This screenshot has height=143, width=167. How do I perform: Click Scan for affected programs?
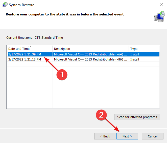pyautogui.click(x=137, y=117)
